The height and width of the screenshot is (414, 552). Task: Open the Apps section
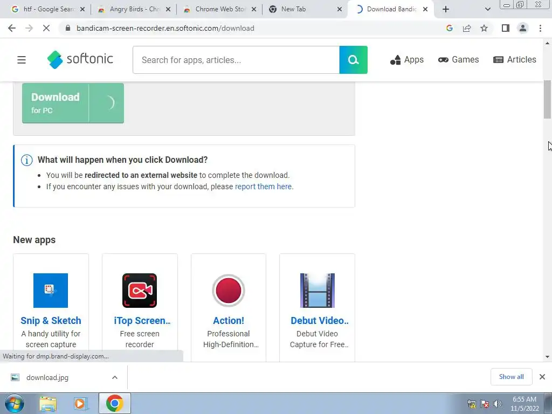coord(407,60)
